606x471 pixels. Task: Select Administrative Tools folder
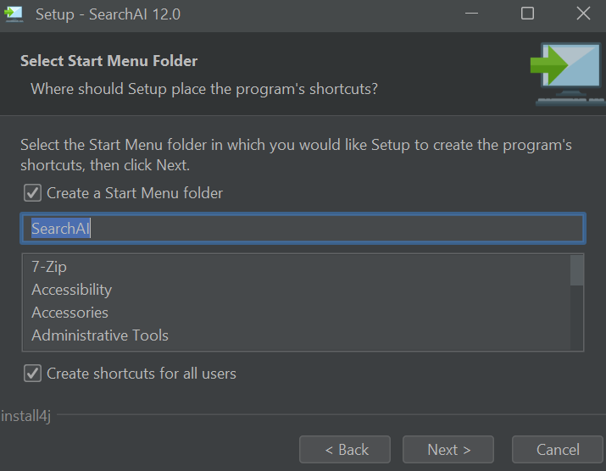[100, 335]
